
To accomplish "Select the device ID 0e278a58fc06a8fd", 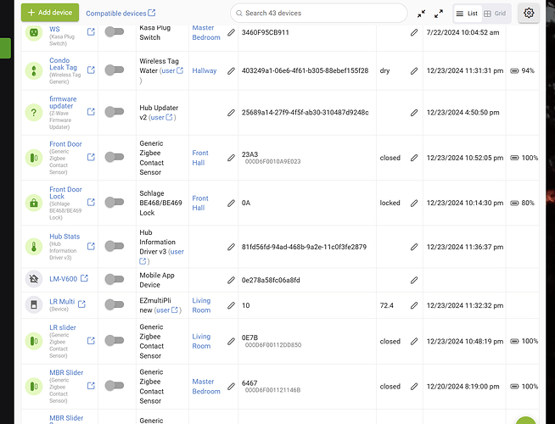I will click(x=271, y=280).
